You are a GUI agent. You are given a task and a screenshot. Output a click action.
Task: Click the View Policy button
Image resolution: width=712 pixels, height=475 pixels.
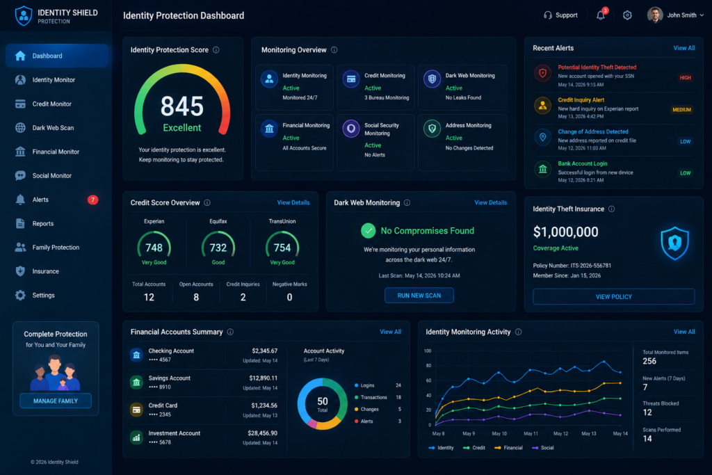[x=613, y=296]
